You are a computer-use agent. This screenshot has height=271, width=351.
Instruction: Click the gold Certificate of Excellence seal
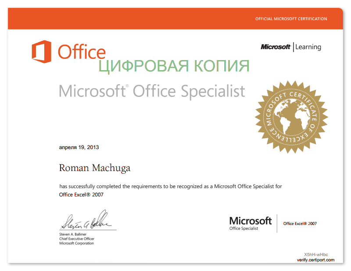coord(291,117)
